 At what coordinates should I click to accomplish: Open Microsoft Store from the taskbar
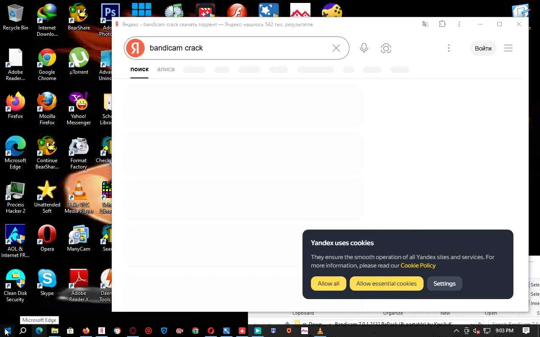tap(70, 331)
